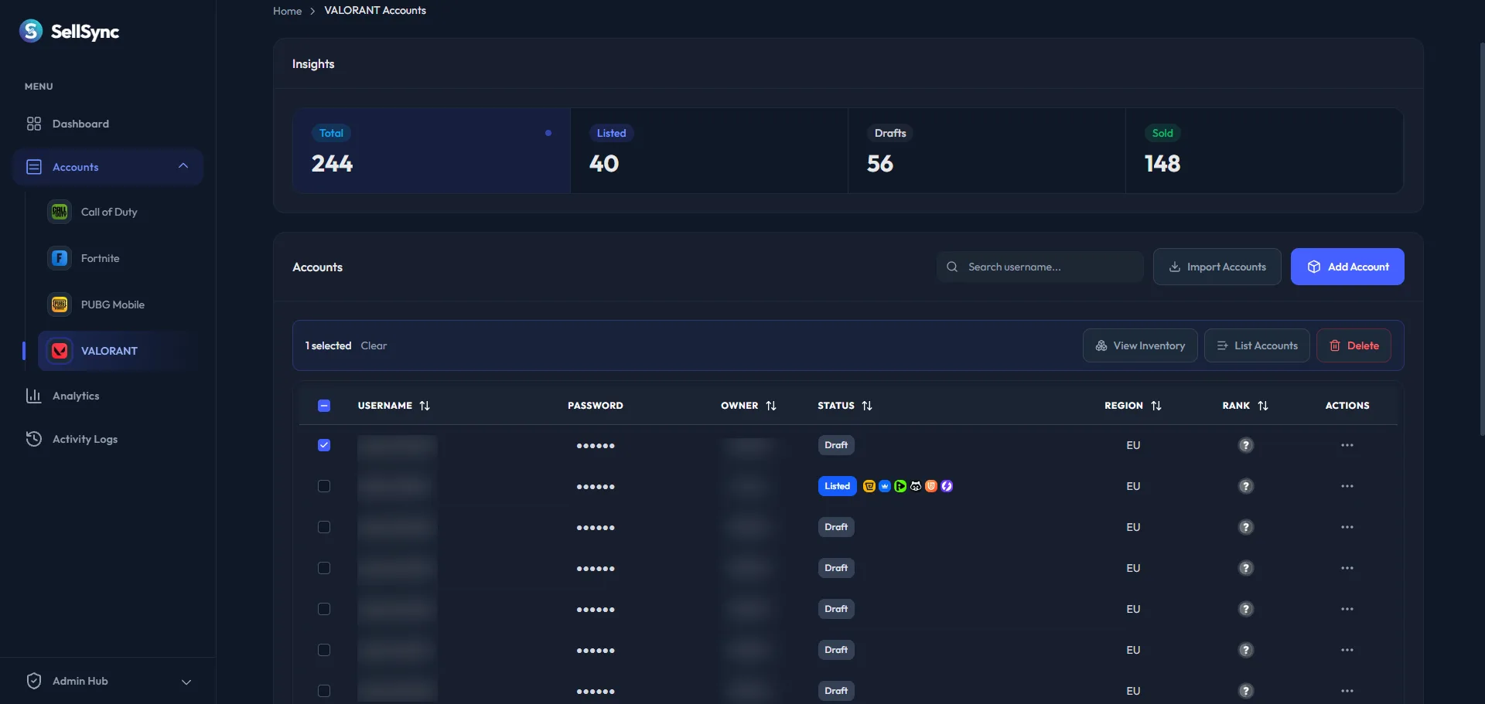Click the search magnifier icon
The image size is (1485, 704).
952,267
